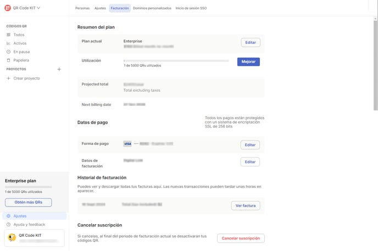378x251 pixels.
Task: Switch to the Personas tab
Action: pyautogui.click(x=82, y=8)
